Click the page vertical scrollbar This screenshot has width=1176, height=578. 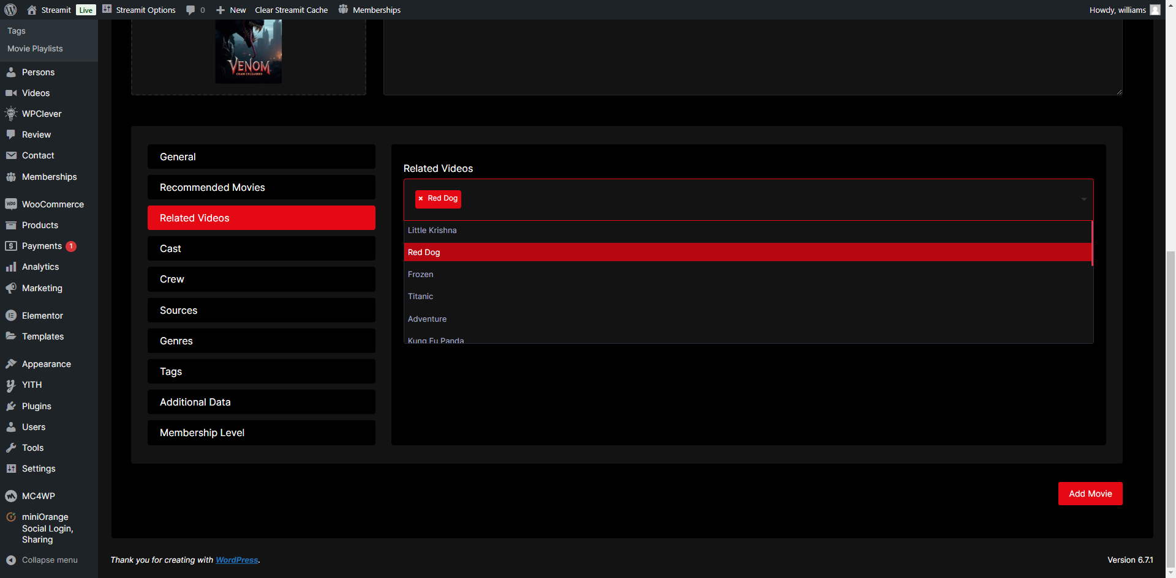click(x=1170, y=410)
